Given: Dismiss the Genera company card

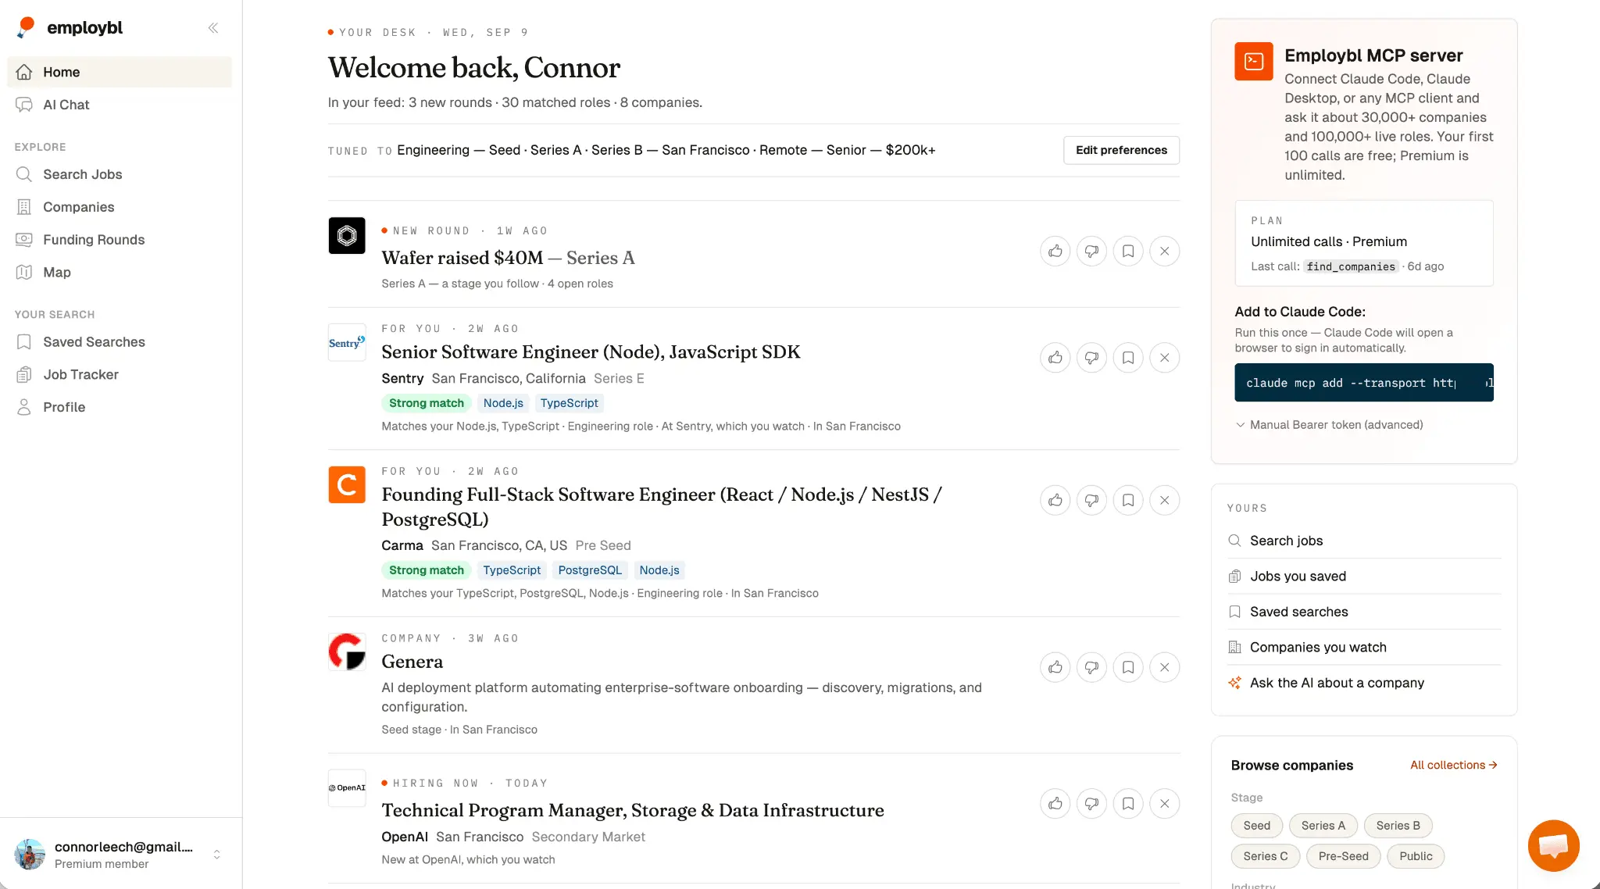Looking at the screenshot, I should (x=1165, y=668).
